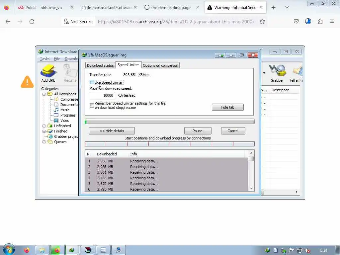Screen dimensions: 340x255
Task: Expand the Finished category node
Action: pyautogui.click(x=44, y=131)
